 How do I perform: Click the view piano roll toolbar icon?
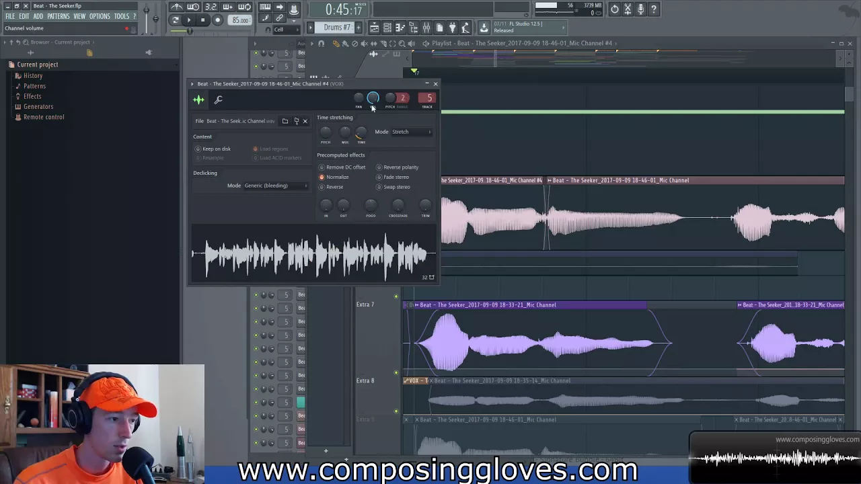[400, 28]
